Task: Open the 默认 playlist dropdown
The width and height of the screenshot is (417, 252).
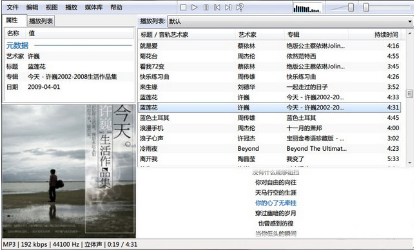Action: pos(290,21)
